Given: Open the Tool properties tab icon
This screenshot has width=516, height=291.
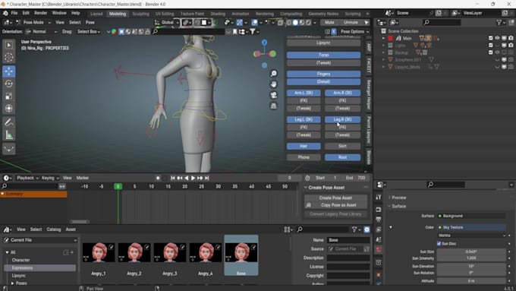Looking at the screenshot, I should pyautogui.click(x=379, y=197).
